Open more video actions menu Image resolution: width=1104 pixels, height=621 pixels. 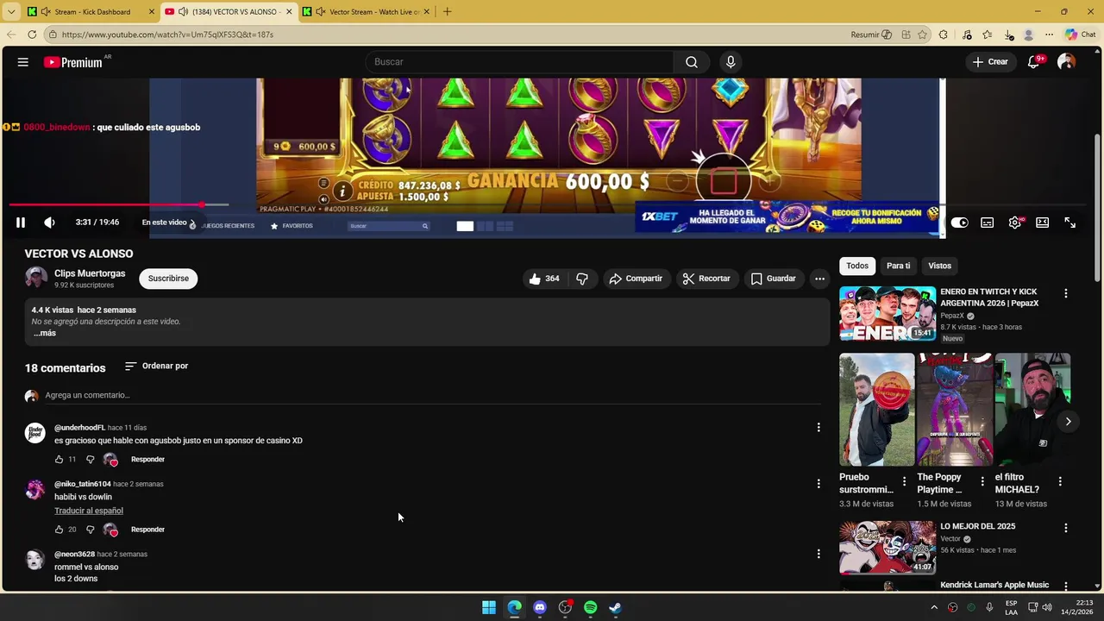pos(819,279)
